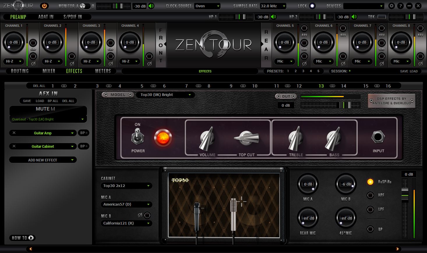Click the right arrow beside OUT

pyautogui.click(x=293, y=96)
